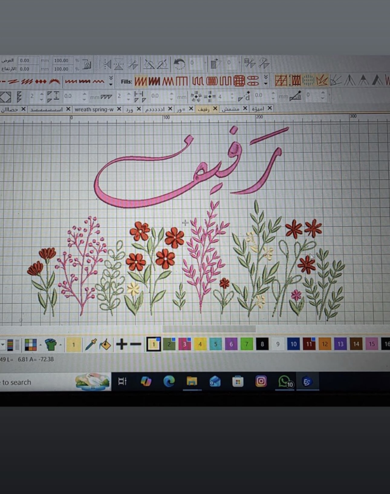This screenshot has height=494, width=390.
Task: Open dropdown arrow next to color grid icon
Action: point(41,345)
